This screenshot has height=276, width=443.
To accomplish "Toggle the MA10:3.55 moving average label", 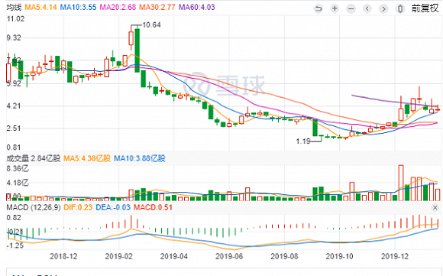I will point(78,7).
